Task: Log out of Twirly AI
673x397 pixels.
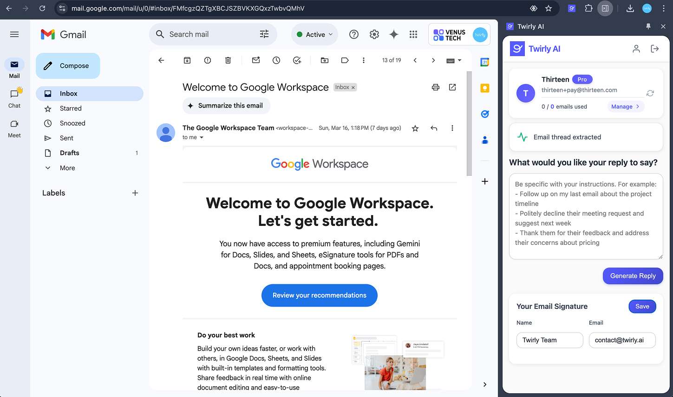Action: (x=655, y=49)
